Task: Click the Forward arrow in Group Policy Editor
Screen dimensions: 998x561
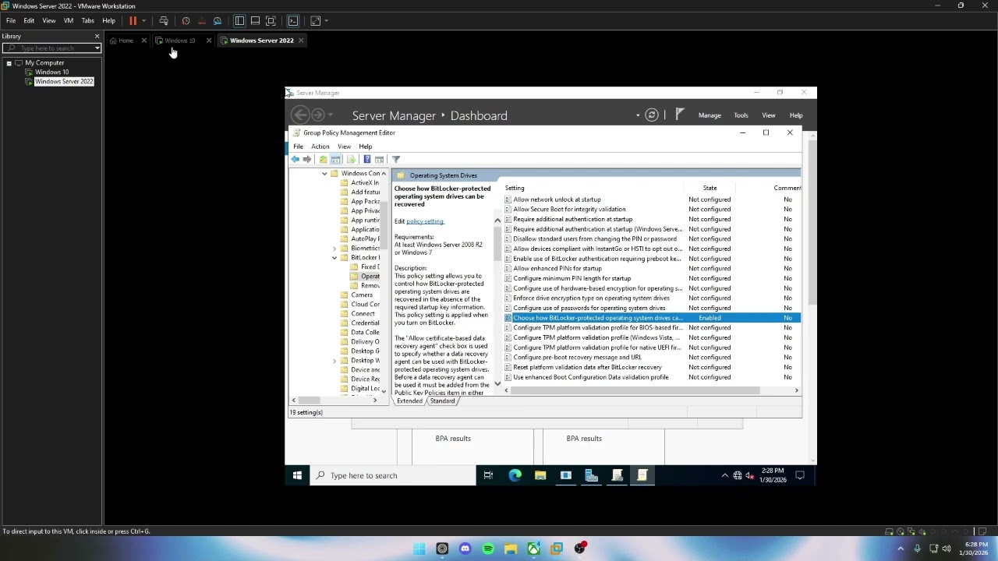Action: (307, 160)
